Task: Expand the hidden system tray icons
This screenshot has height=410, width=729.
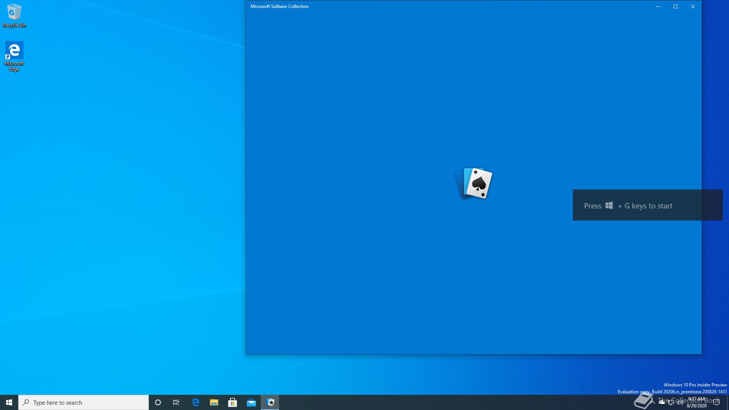Action: pyautogui.click(x=653, y=402)
